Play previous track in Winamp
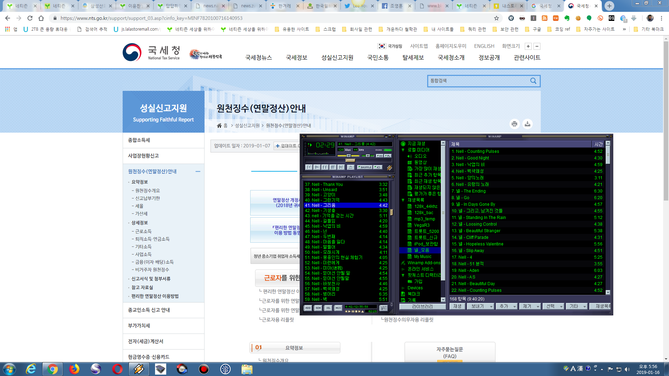This screenshot has height=376, width=669. click(309, 167)
